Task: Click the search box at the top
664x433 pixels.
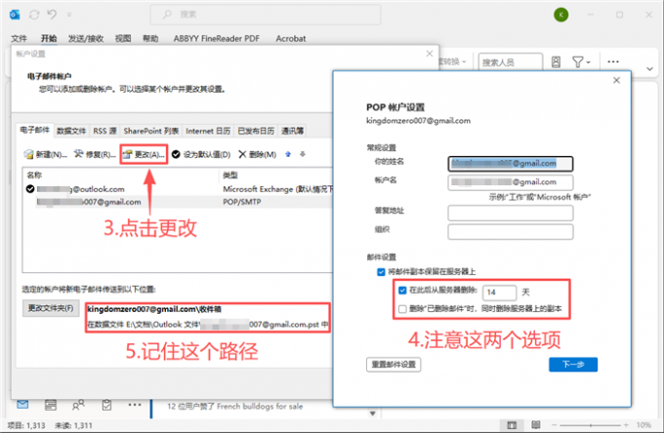Action: (x=265, y=15)
